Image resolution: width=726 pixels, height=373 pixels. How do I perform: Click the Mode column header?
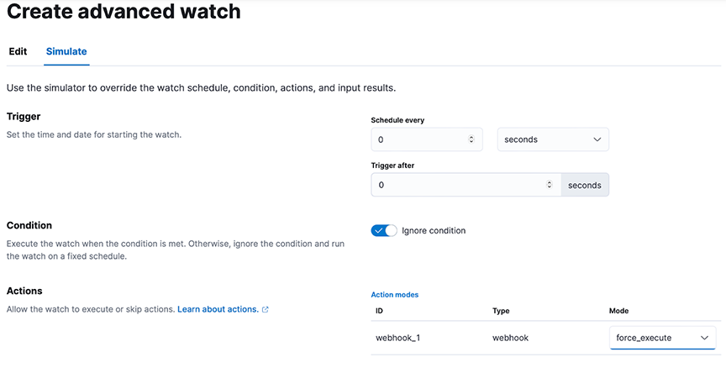click(x=618, y=311)
